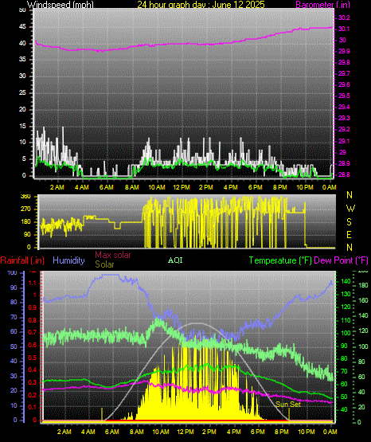Click the 28.8 barometer axis value
The width and height of the screenshot is (371, 442).
click(x=344, y=174)
